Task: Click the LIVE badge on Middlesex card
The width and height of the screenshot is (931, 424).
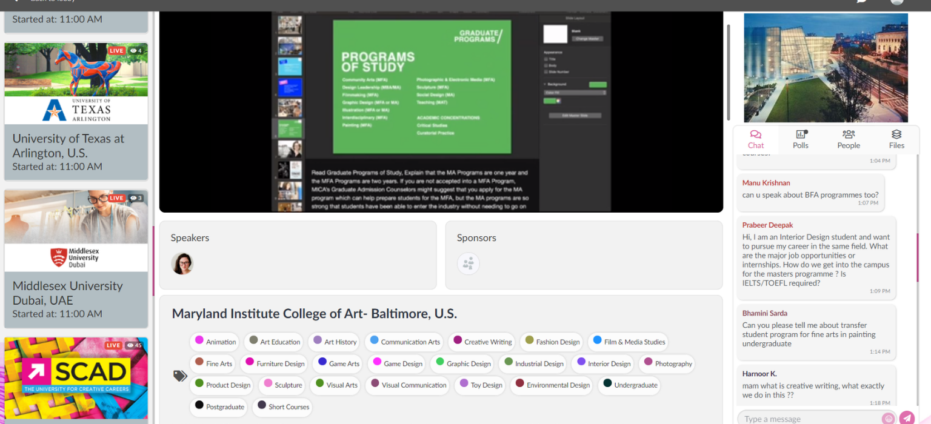Action: click(x=116, y=198)
